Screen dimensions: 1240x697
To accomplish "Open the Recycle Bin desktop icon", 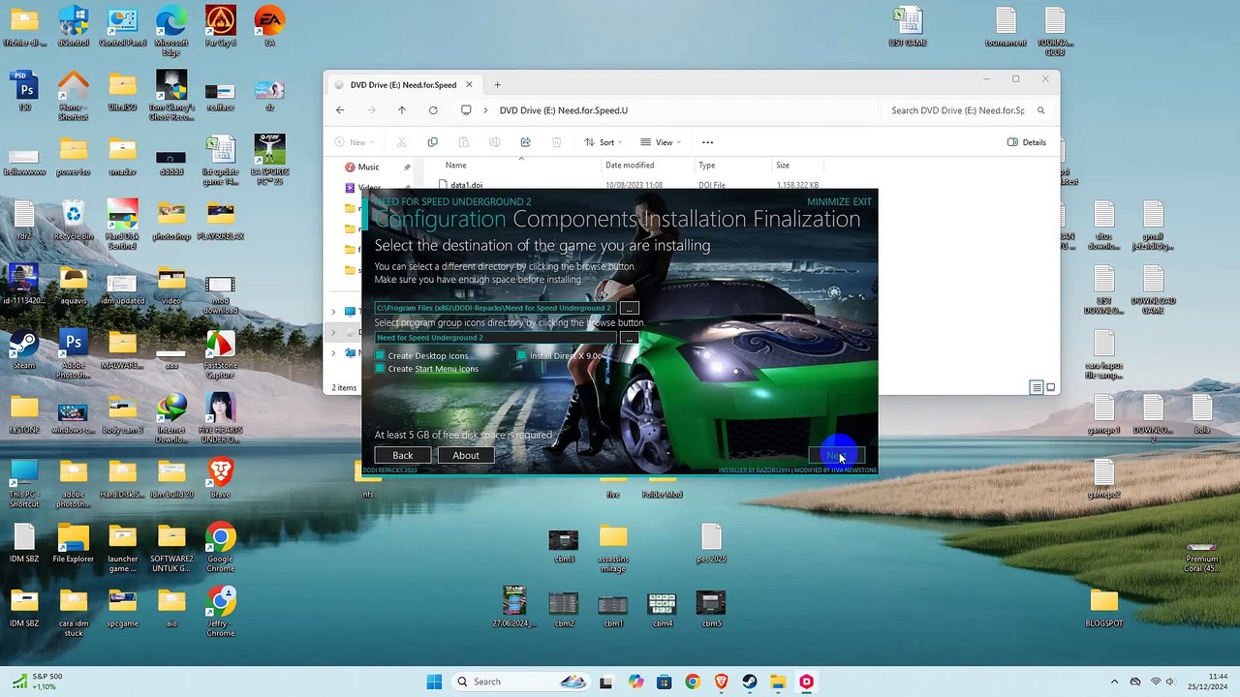I will pos(74,219).
